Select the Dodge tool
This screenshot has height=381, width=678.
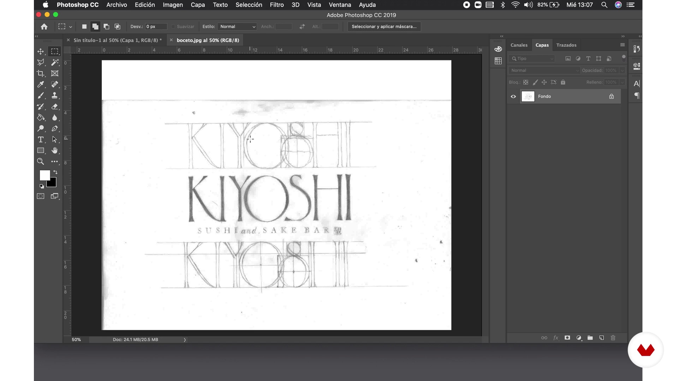pyautogui.click(x=41, y=128)
